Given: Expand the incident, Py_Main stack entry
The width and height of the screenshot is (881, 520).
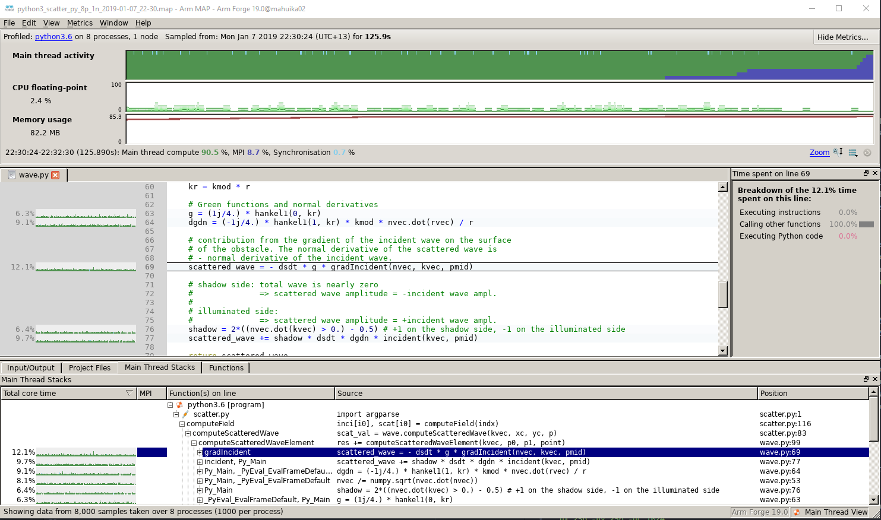Looking at the screenshot, I should click(200, 462).
